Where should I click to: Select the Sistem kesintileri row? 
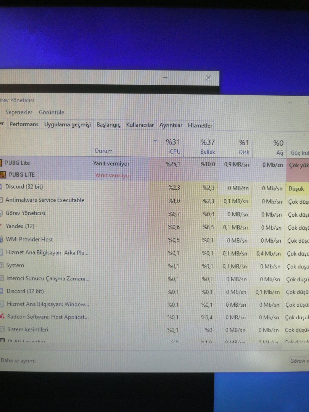(154, 330)
